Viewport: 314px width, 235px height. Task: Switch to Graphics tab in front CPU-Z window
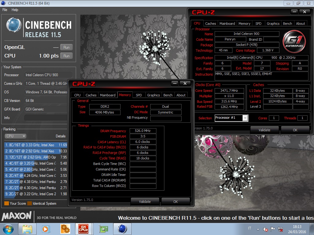pyautogui.click(x=154, y=95)
